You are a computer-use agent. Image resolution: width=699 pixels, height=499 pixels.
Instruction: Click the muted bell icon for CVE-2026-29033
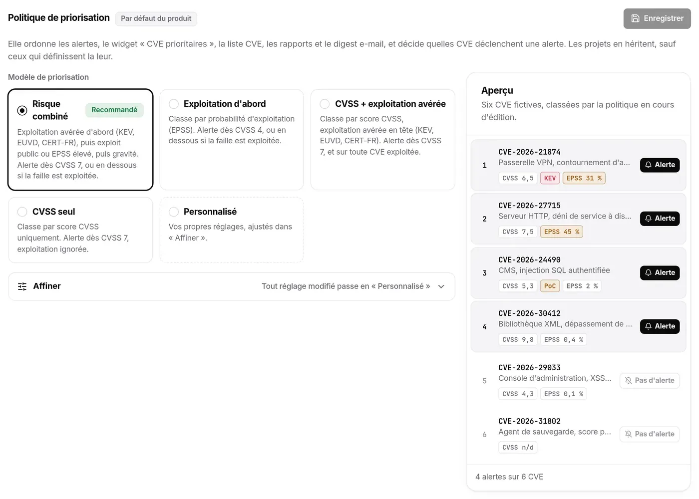pos(628,381)
